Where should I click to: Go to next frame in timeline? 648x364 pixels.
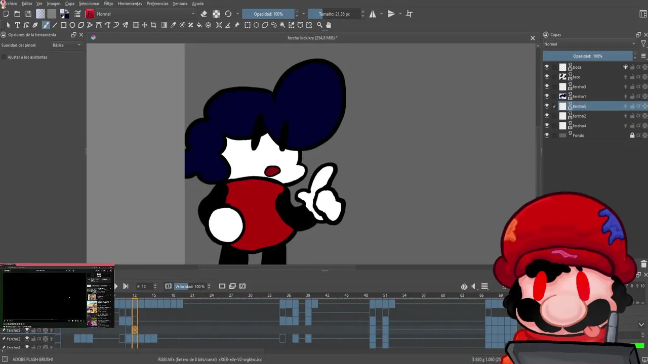[126, 287]
